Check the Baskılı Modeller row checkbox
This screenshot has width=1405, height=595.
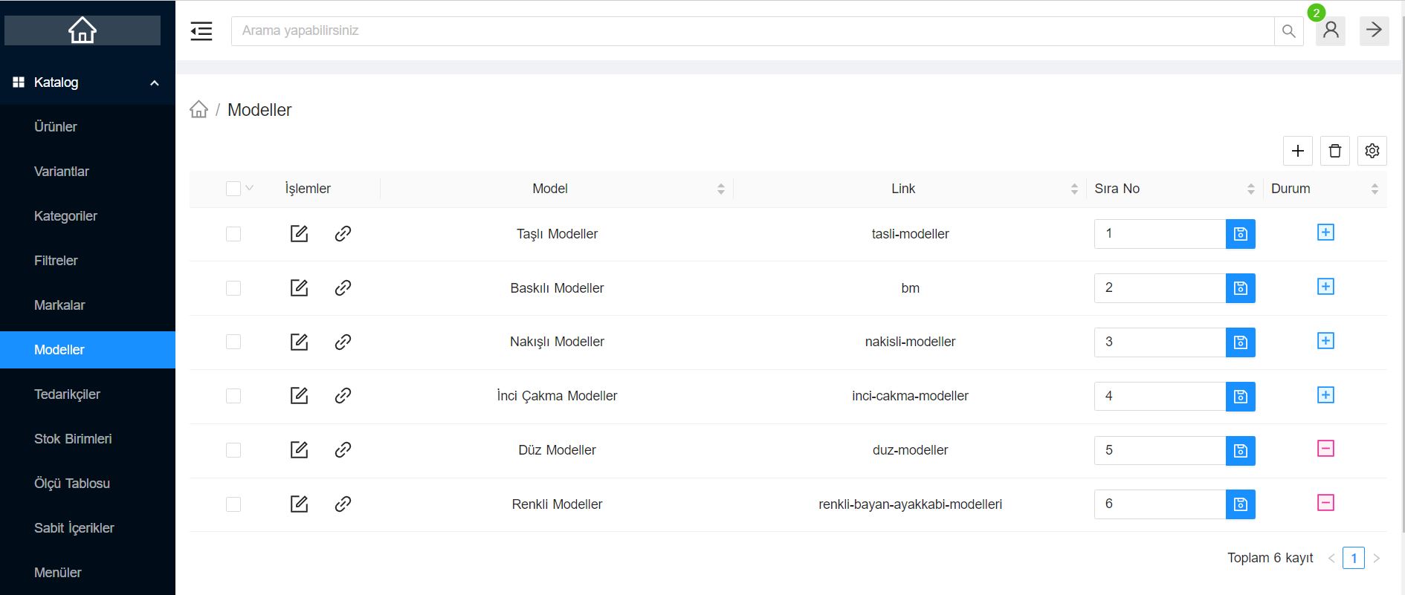233,288
